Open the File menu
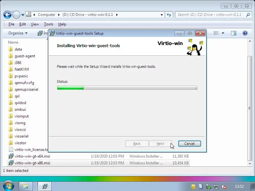The image size is (255, 191). tap(11, 24)
